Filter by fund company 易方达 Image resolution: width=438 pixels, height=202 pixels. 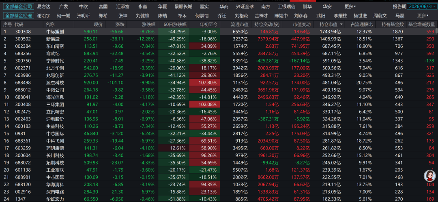[x=44, y=6]
